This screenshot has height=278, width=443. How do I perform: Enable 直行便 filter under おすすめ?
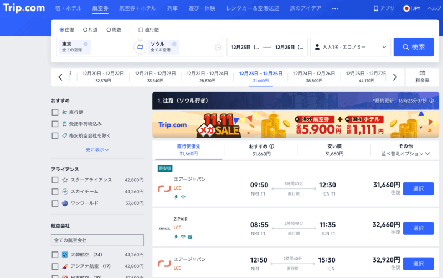pos(55,112)
